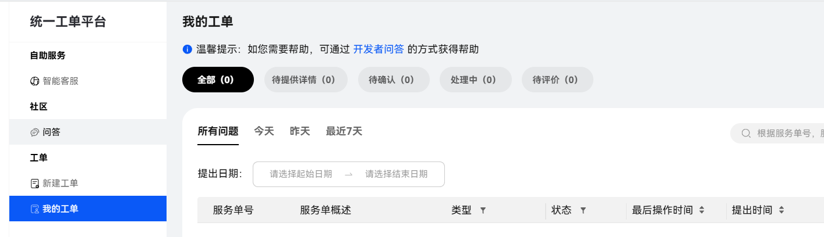Select the 全部 (0) filter pill

click(x=218, y=80)
